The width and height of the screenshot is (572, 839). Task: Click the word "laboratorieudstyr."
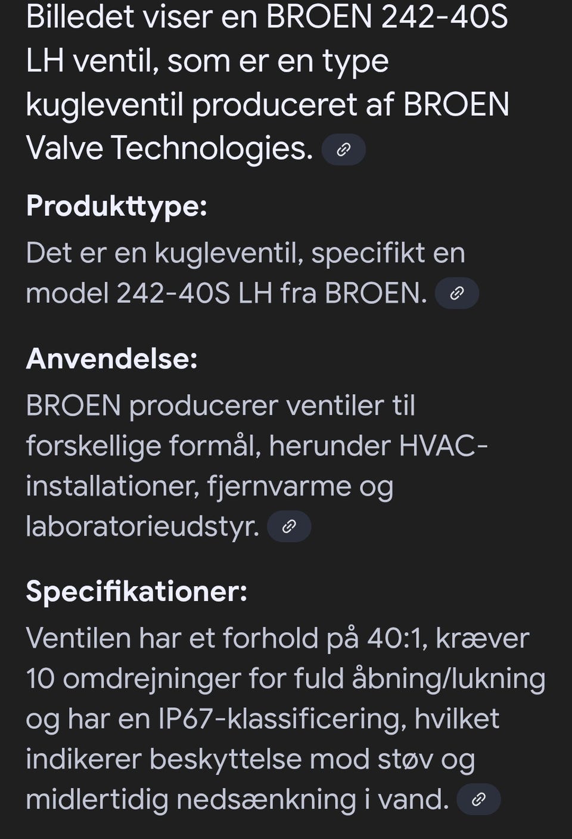click(142, 527)
